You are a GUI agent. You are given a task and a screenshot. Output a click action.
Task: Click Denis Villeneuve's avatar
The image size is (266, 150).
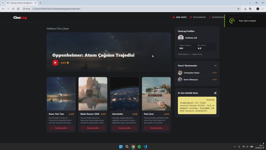[180, 80]
